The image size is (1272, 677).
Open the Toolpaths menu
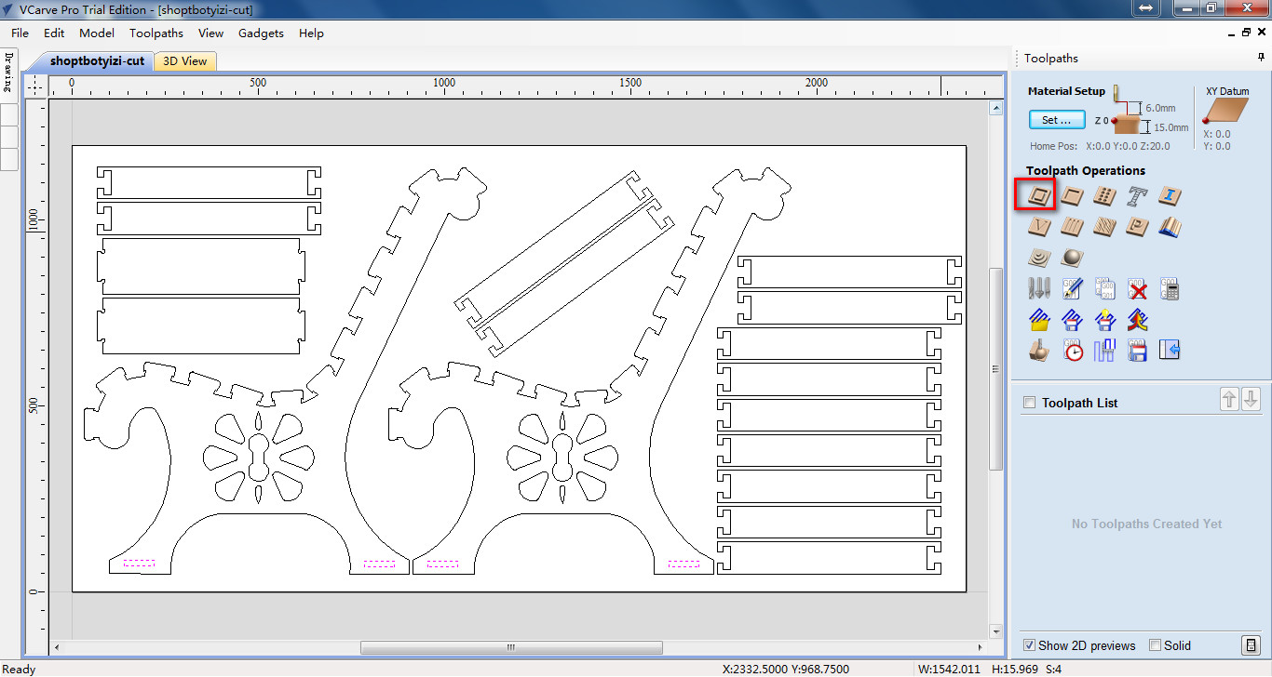click(x=156, y=33)
